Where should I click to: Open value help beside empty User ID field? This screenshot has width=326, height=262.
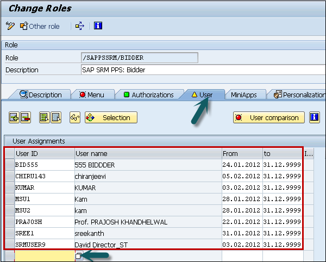[79, 256]
